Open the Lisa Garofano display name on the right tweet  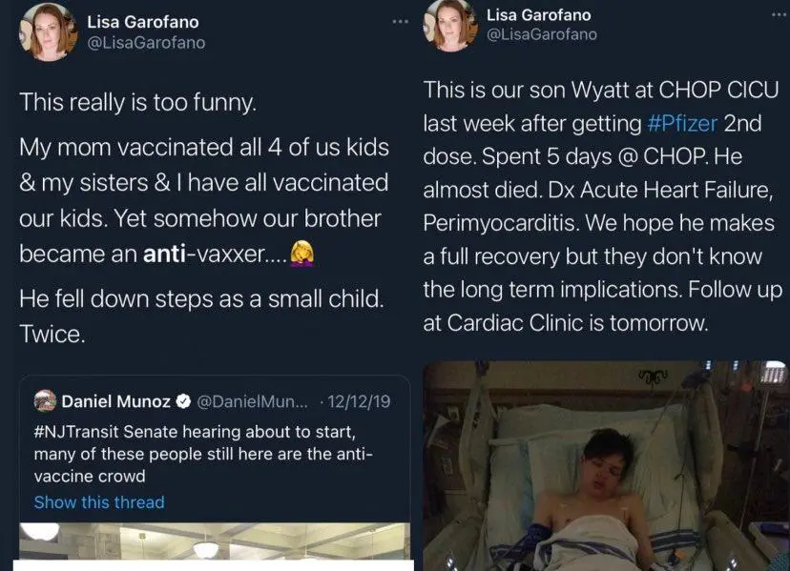538,14
